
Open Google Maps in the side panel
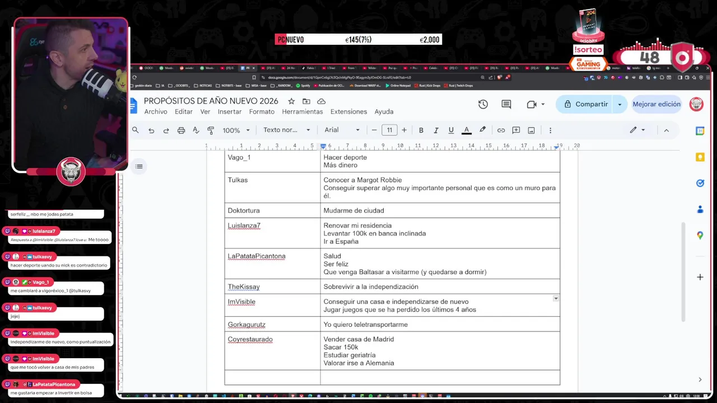[x=700, y=236]
